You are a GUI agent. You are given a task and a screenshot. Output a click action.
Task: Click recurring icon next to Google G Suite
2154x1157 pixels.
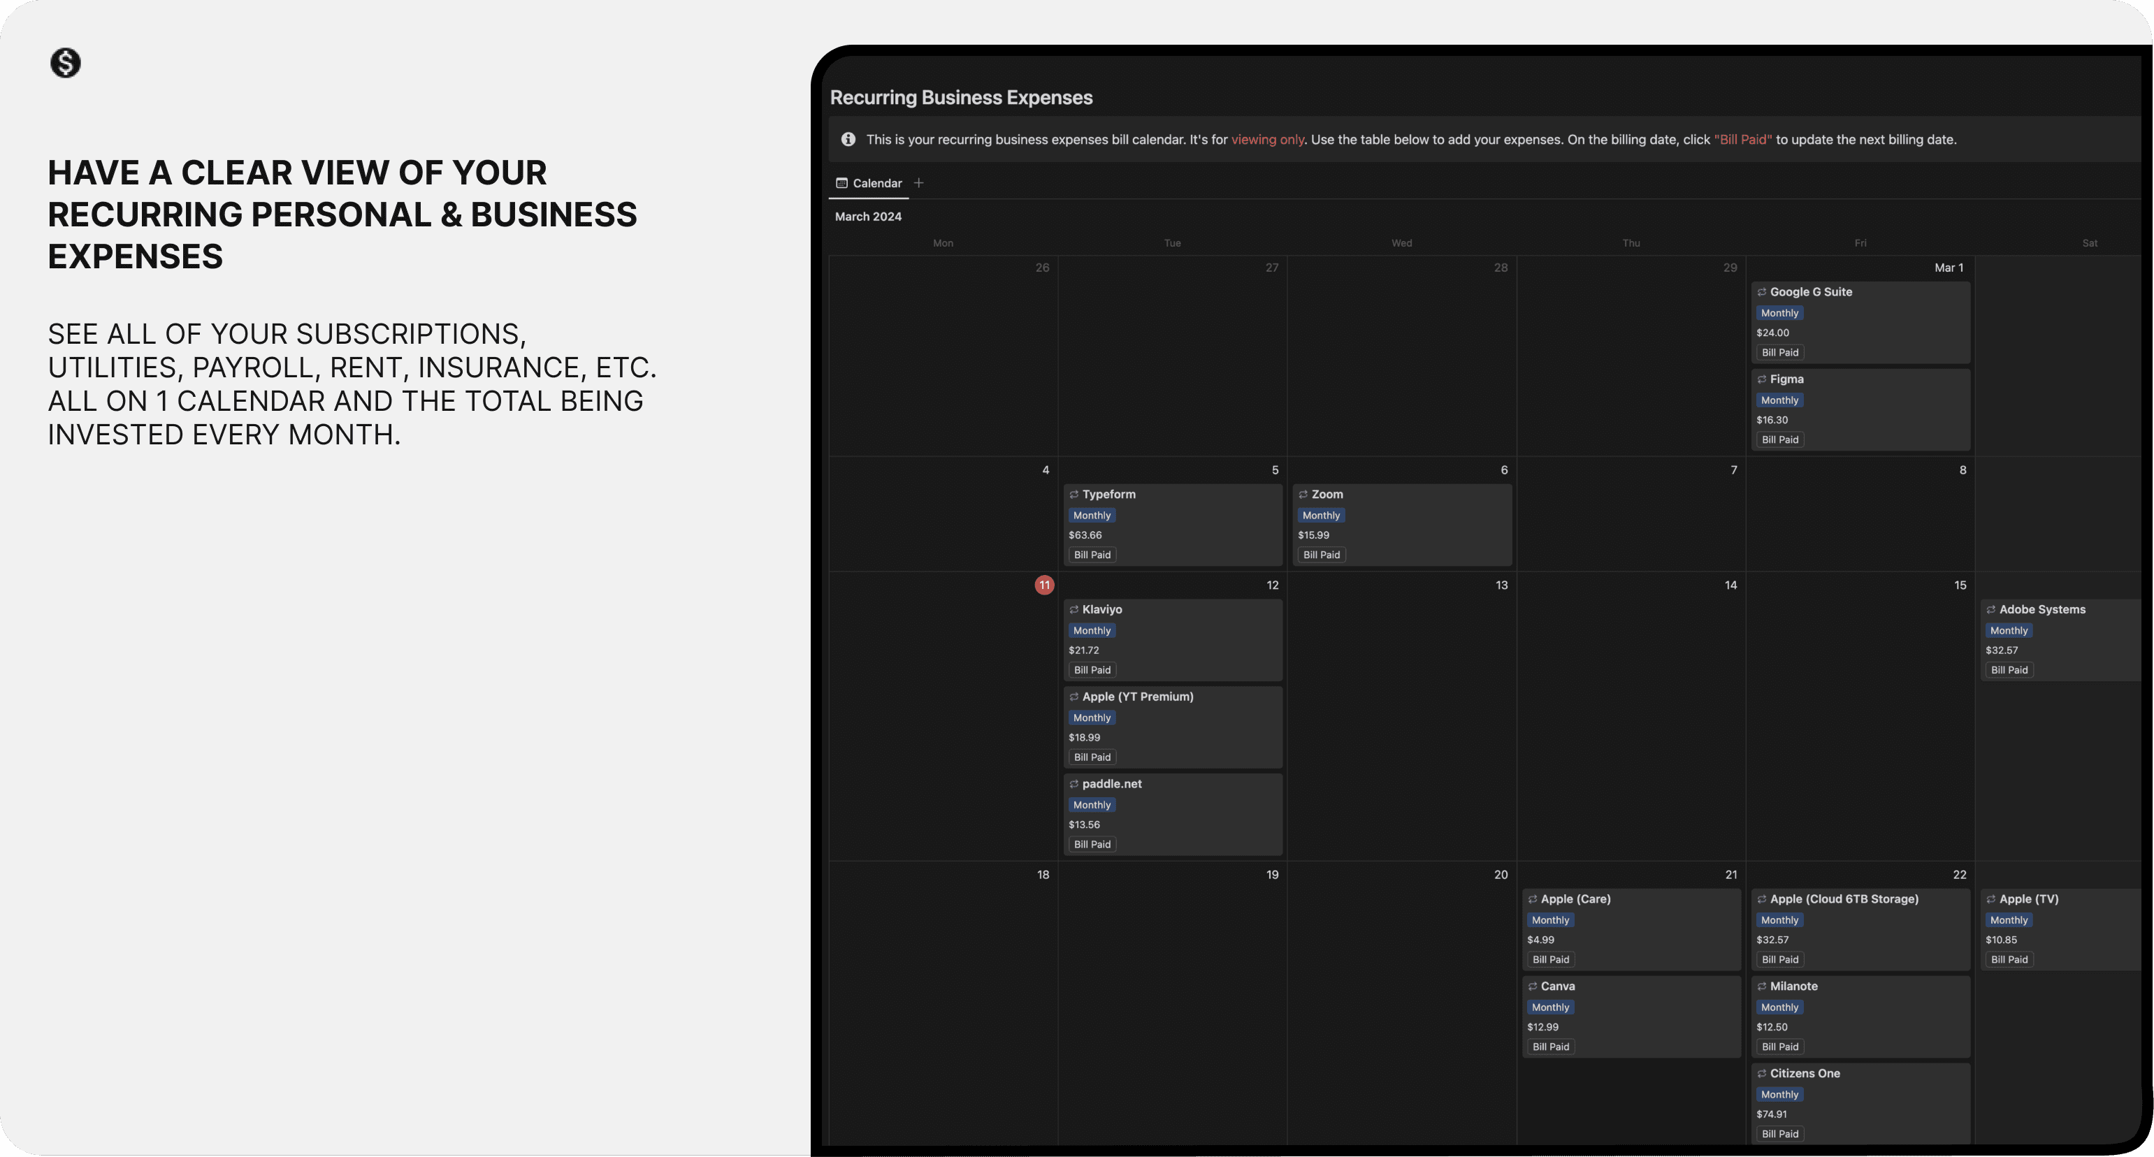(x=1761, y=292)
